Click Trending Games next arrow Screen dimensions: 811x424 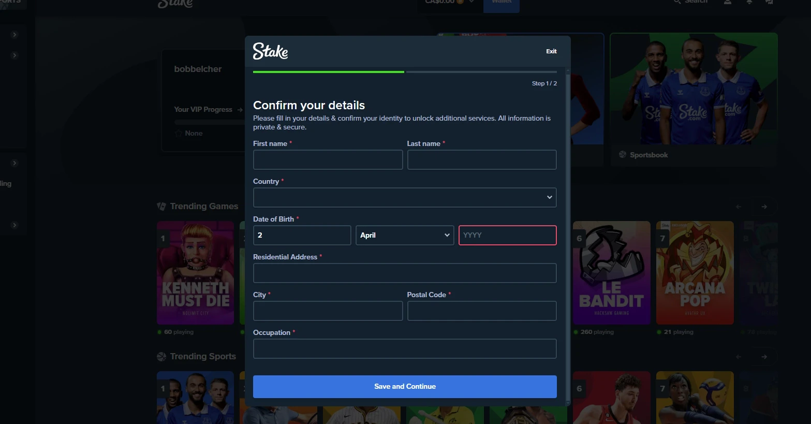pyautogui.click(x=764, y=207)
